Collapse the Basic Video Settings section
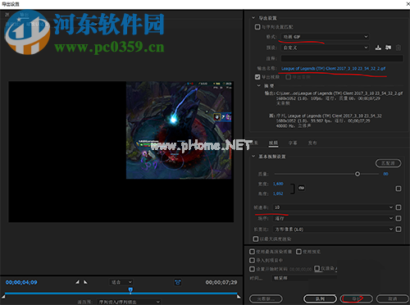 click(253, 157)
